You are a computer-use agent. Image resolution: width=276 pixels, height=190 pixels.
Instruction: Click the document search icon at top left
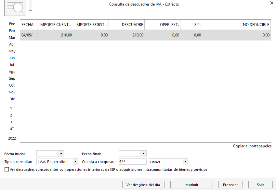[18, 8]
